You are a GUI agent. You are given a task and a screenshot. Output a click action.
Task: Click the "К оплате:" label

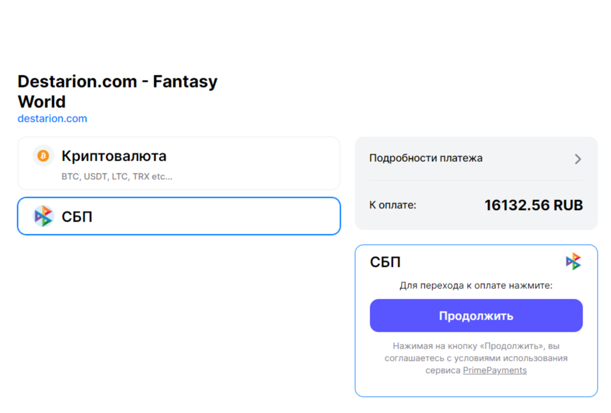click(393, 205)
